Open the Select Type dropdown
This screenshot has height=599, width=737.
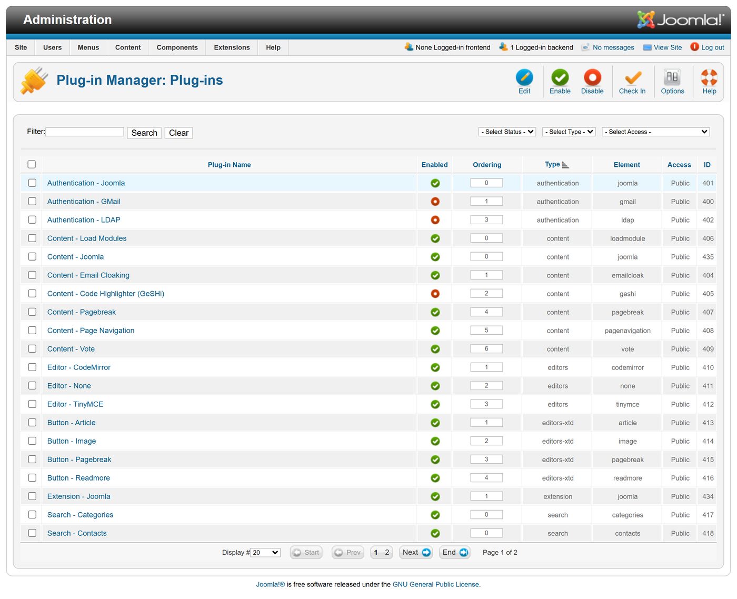coord(569,132)
